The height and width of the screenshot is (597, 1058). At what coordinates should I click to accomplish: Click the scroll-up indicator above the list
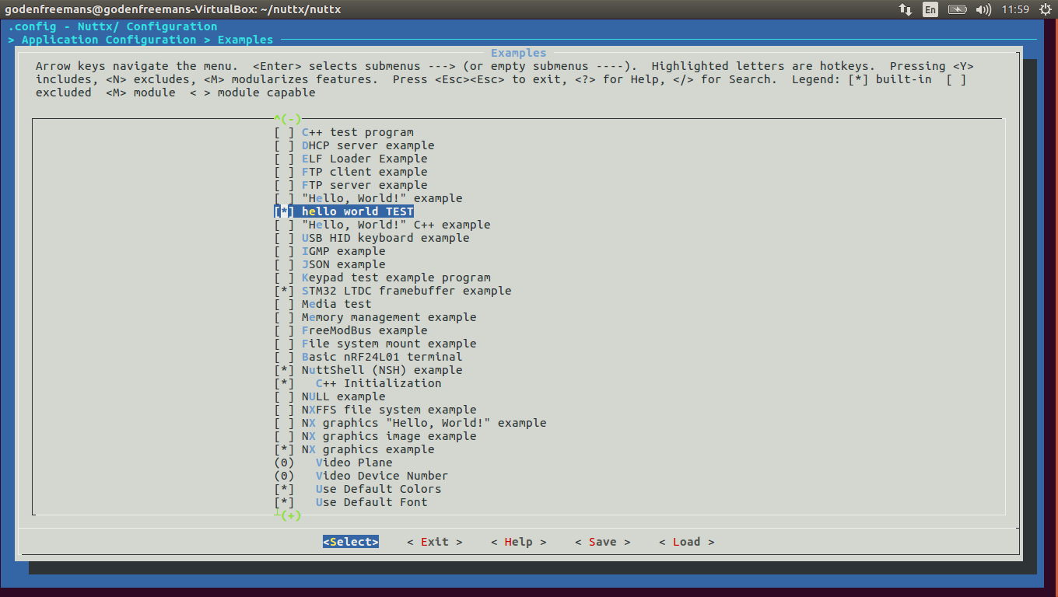pyautogui.click(x=287, y=119)
